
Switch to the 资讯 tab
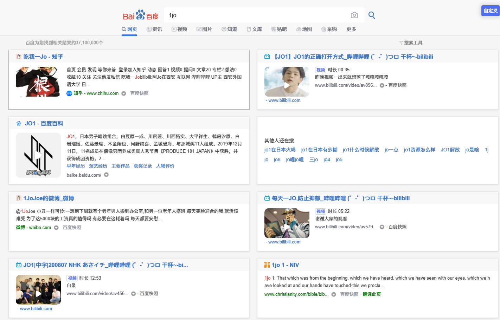point(154,29)
